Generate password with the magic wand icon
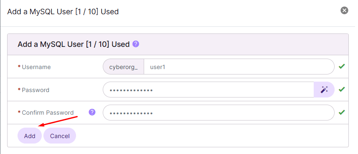The image size is (358, 154). tap(324, 90)
